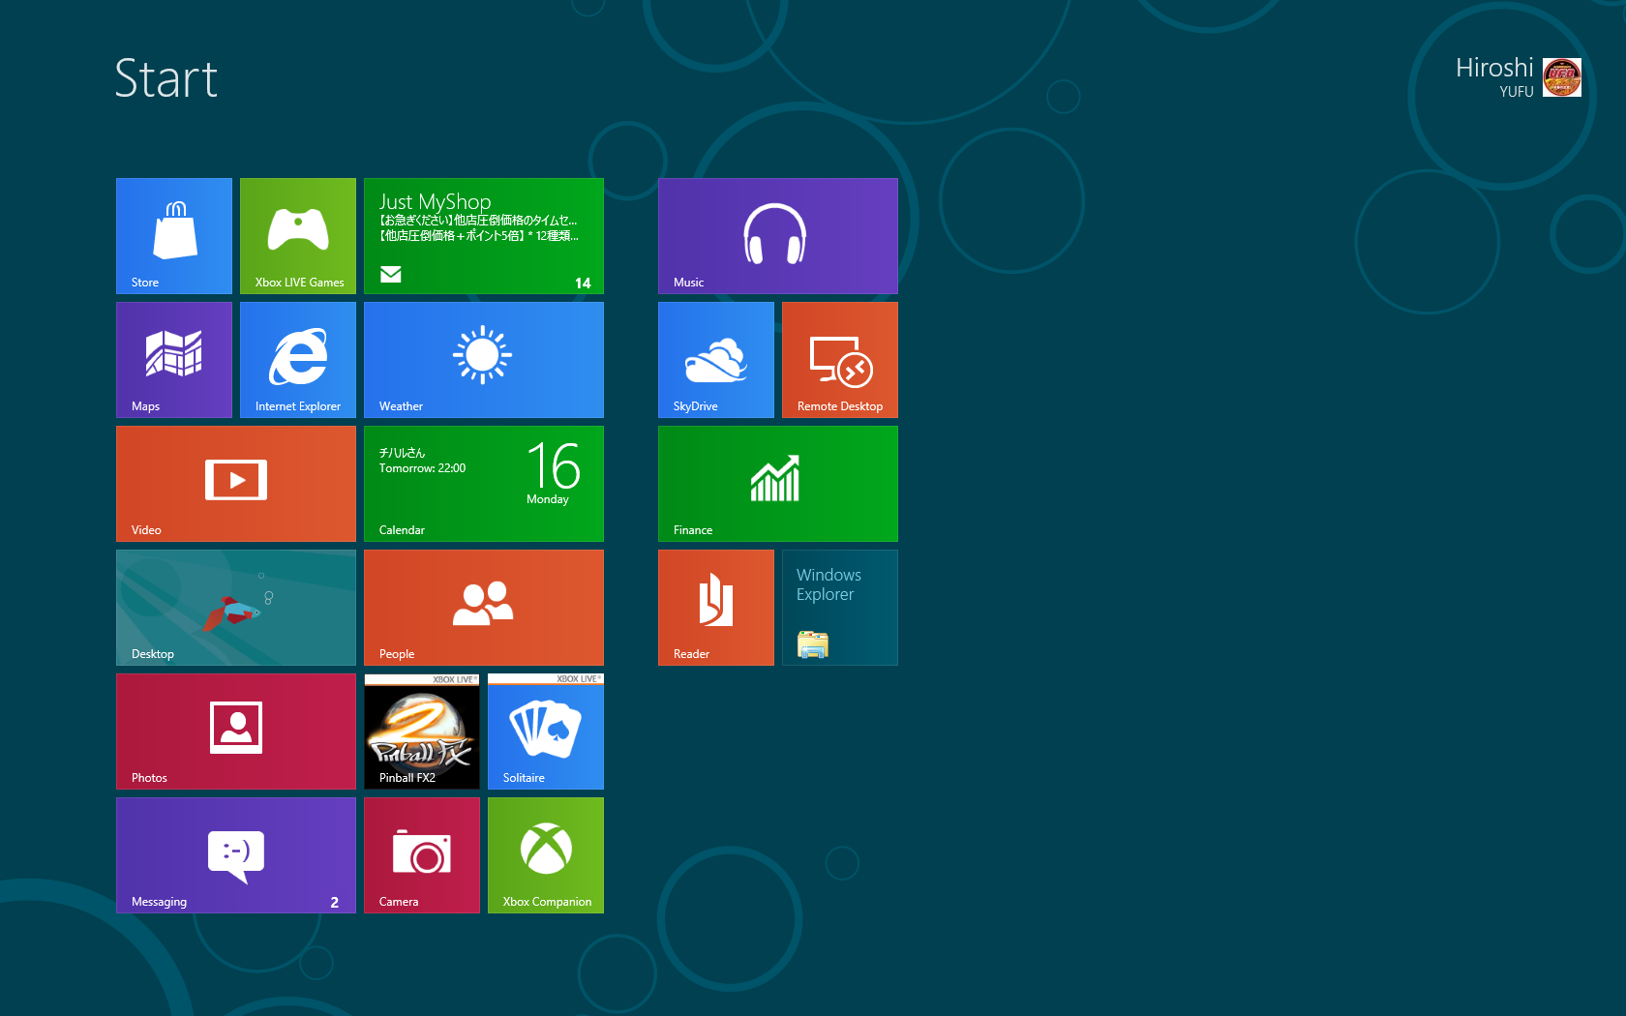
Task: Open the Calendar tile showing Monday 16
Action: (484, 484)
